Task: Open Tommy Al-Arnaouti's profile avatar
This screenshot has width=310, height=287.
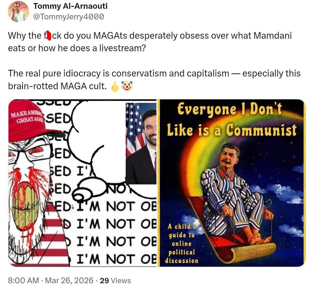Action: 18,11
